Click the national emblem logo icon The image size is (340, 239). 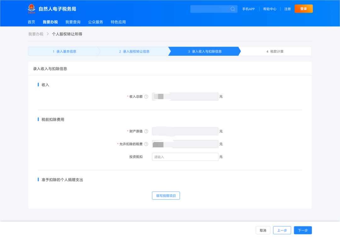[x=31, y=9]
